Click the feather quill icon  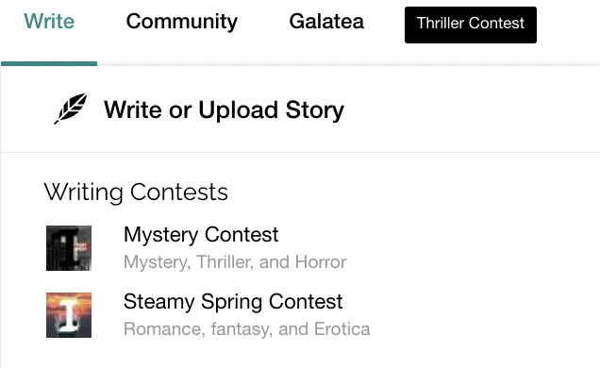pyautogui.click(x=71, y=109)
